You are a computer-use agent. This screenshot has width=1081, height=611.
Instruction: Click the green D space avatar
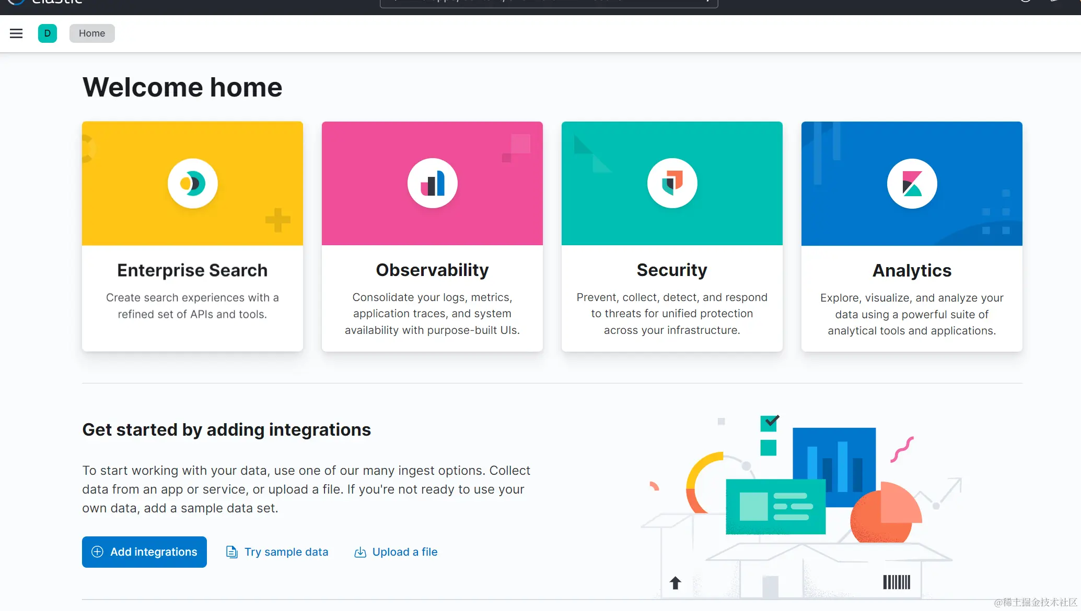[x=47, y=33]
